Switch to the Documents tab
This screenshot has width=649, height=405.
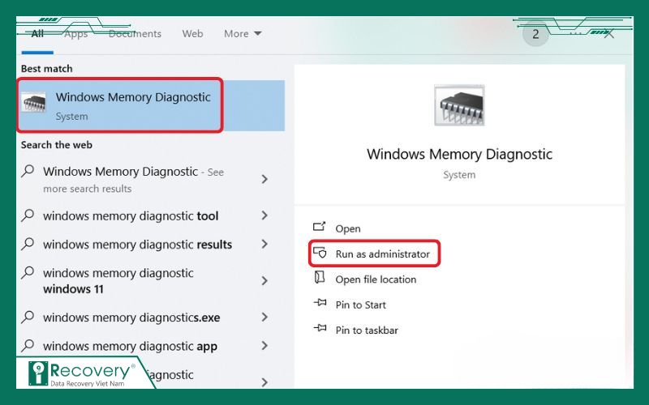coord(135,33)
